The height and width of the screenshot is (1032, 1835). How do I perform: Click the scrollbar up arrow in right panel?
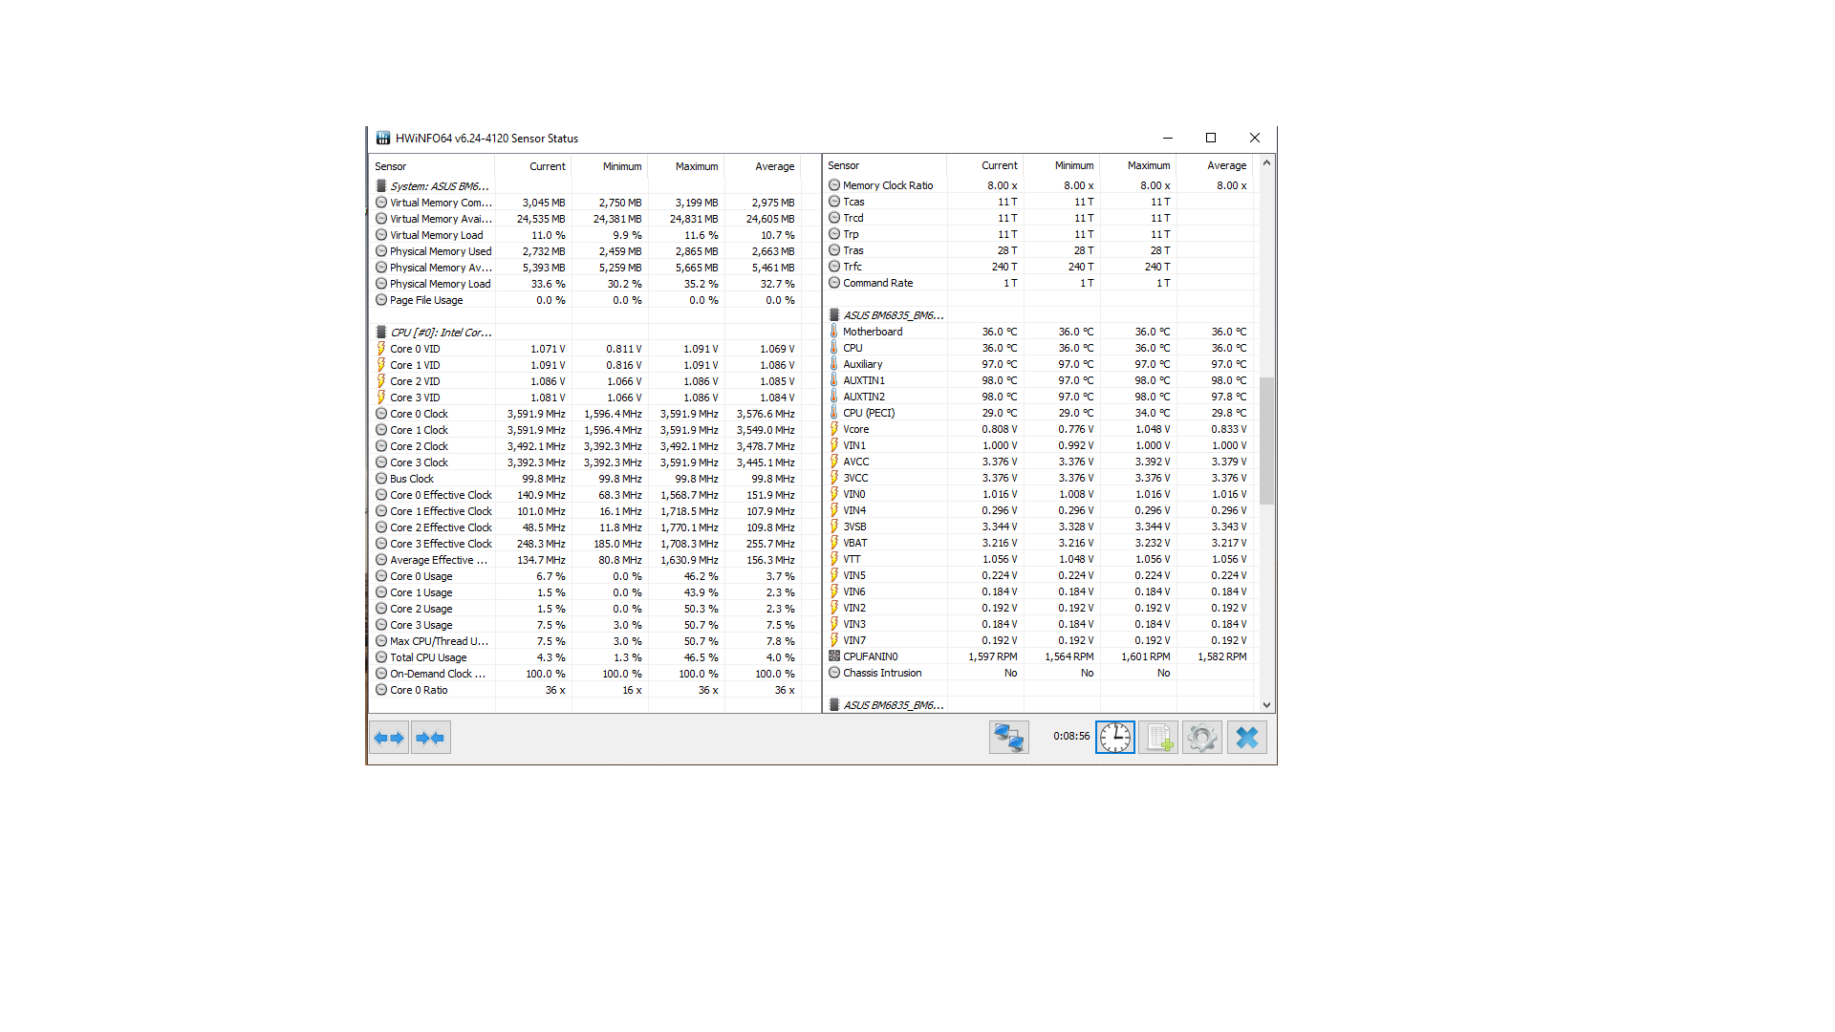point(1266,163)
